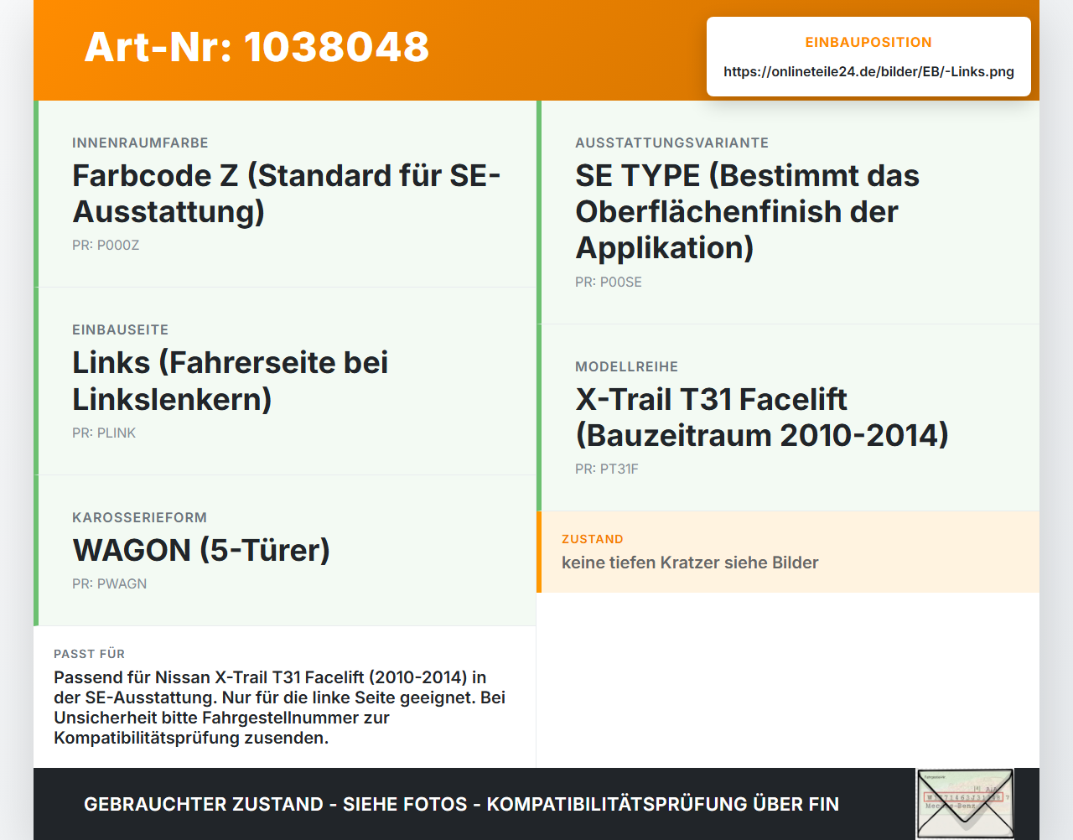The image size is (1073, 840).
Task: Click the Passt für compatibility paragraph
Action: [280, 708]
